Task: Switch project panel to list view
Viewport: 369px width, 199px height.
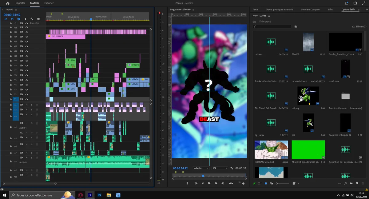Action: pos(260,183)
